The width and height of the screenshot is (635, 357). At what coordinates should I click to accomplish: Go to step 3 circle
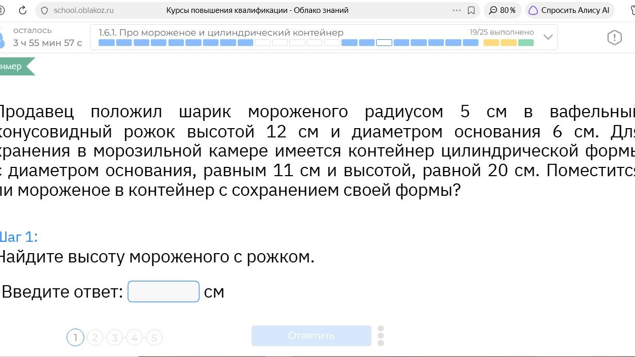115,338
